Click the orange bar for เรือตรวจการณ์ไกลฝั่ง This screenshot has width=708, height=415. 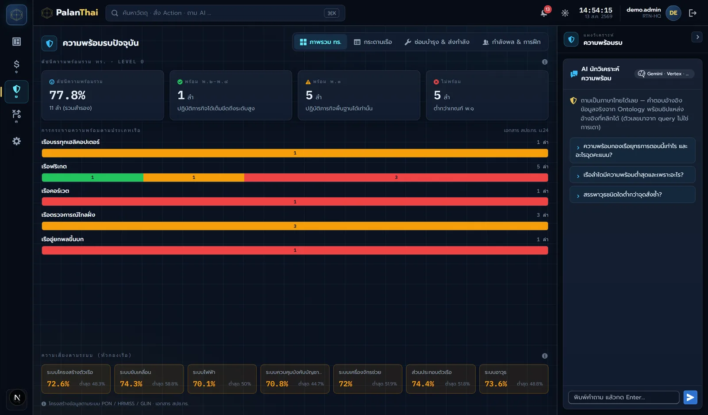[295, 226]
